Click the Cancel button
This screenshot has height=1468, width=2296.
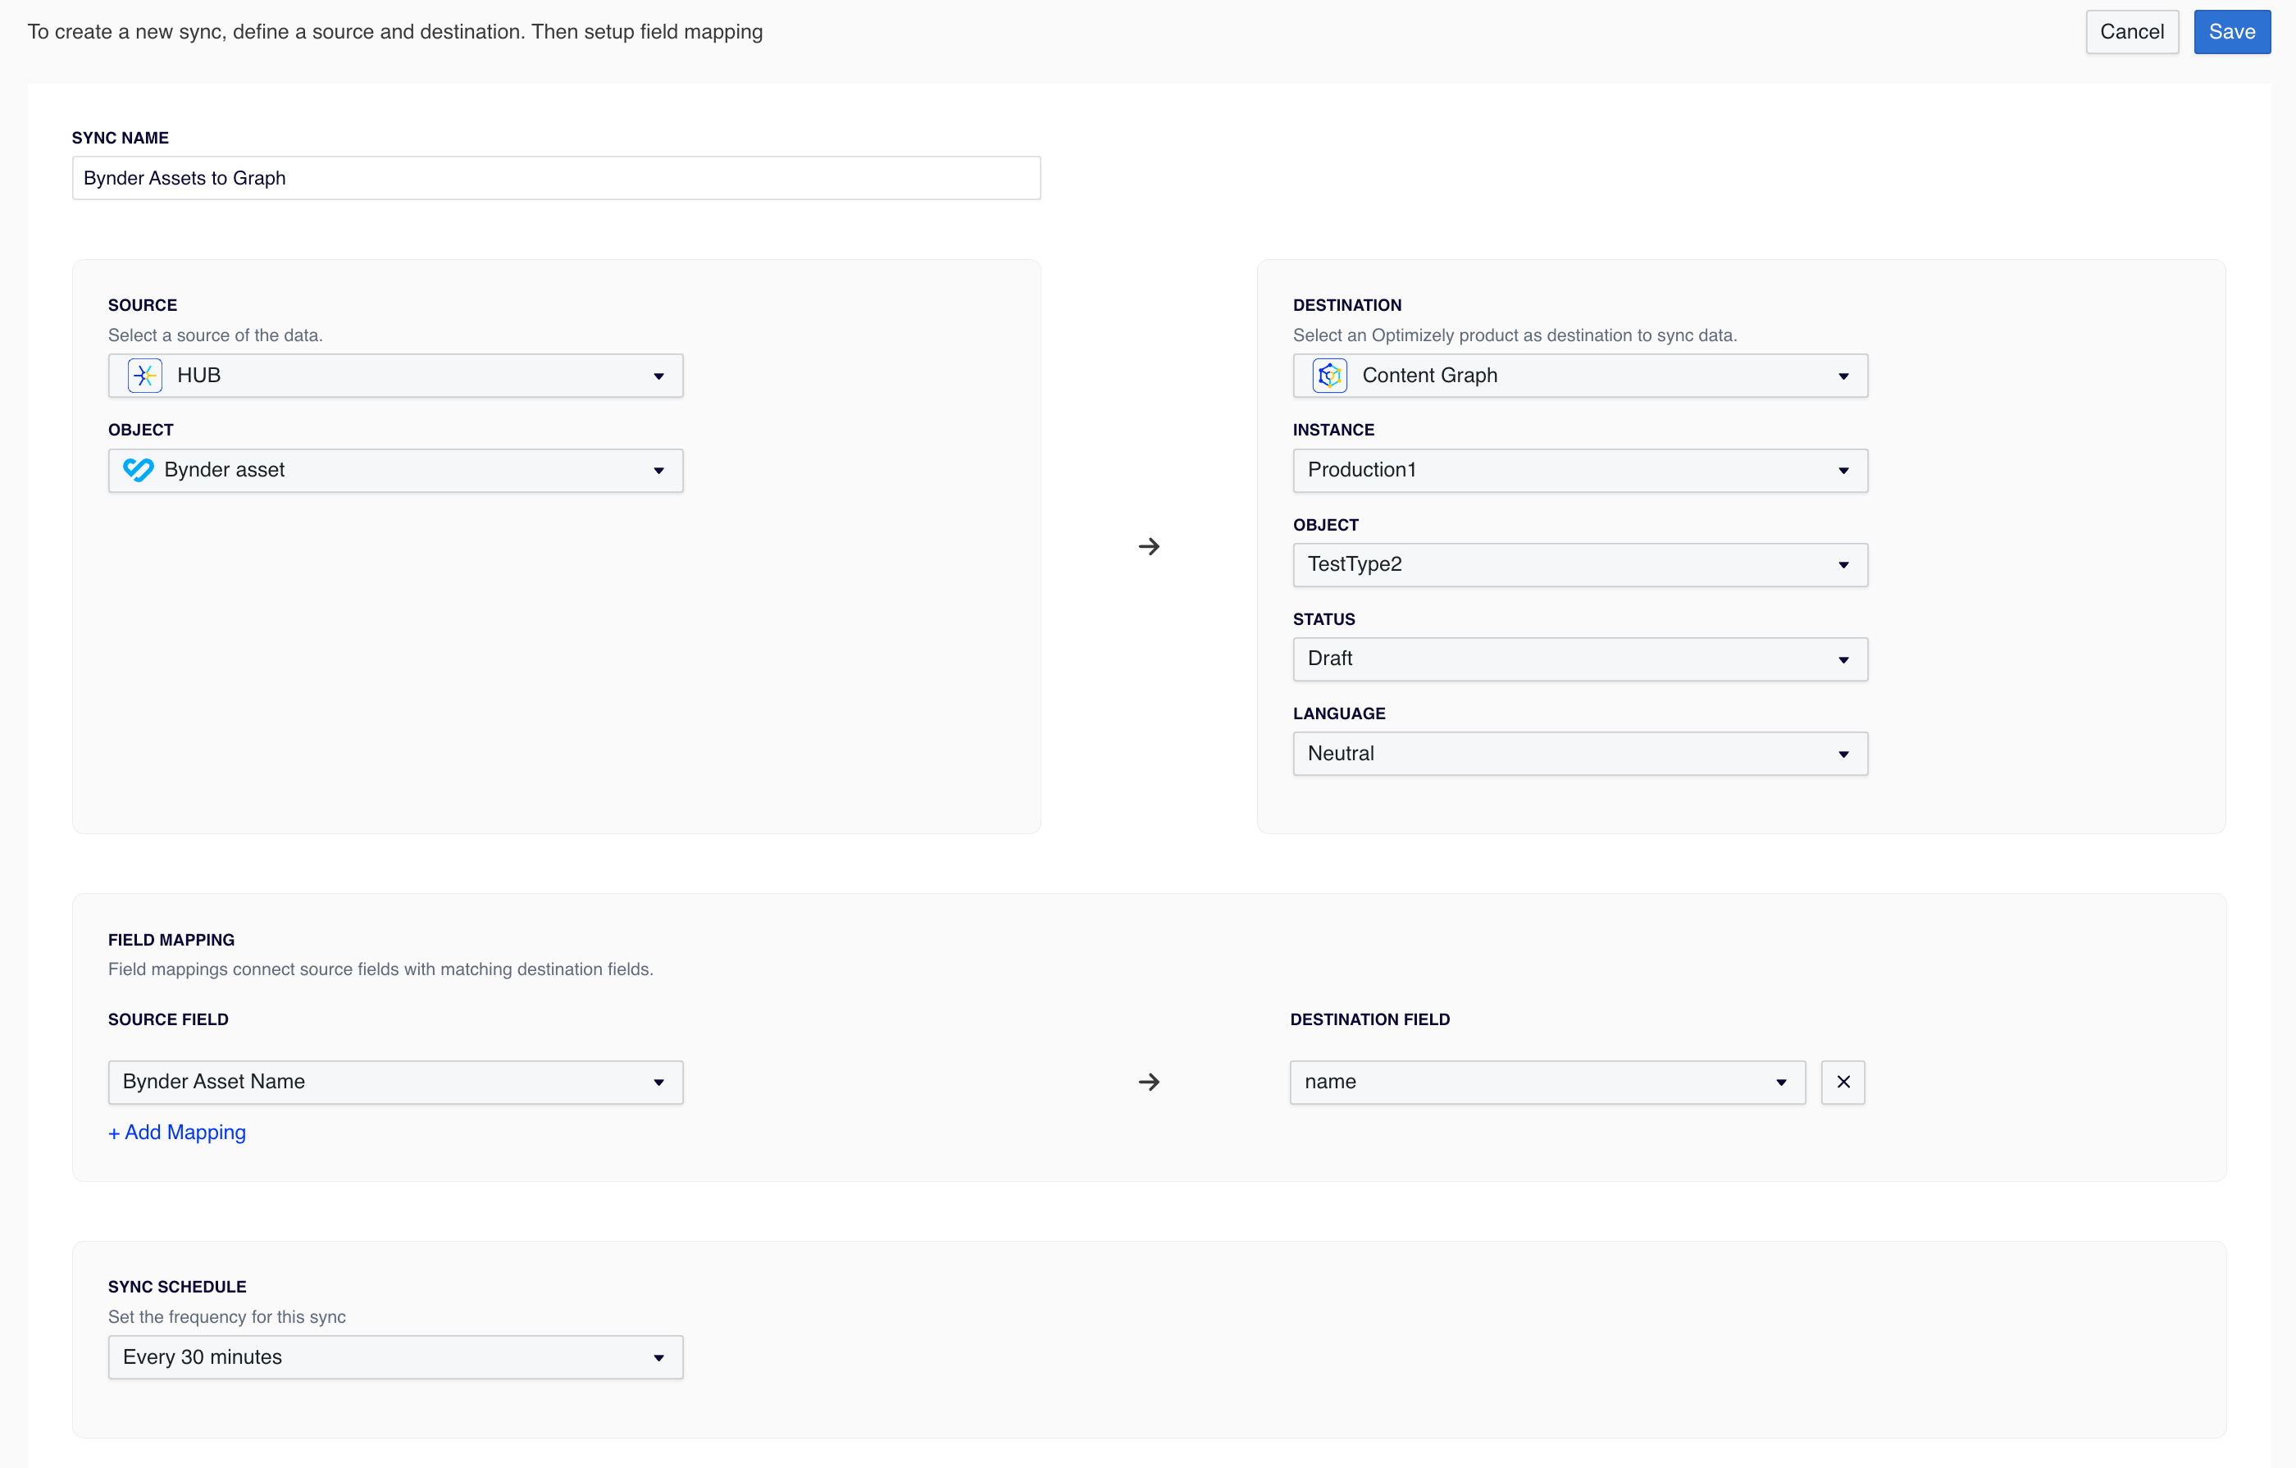coord(2131,31)
